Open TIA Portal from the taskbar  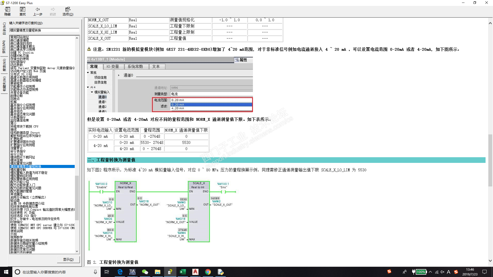[132, 272]
